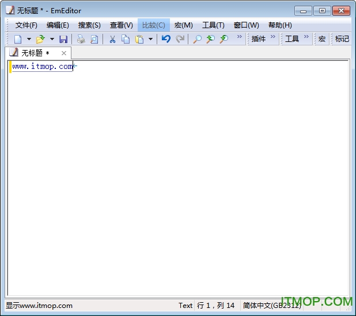
Task: Click inside the text editing area
Action: coord(178,178)
